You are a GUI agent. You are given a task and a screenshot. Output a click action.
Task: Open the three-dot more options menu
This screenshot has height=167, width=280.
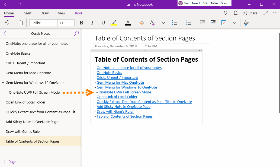pyautogui.click(x=275, y=13)
